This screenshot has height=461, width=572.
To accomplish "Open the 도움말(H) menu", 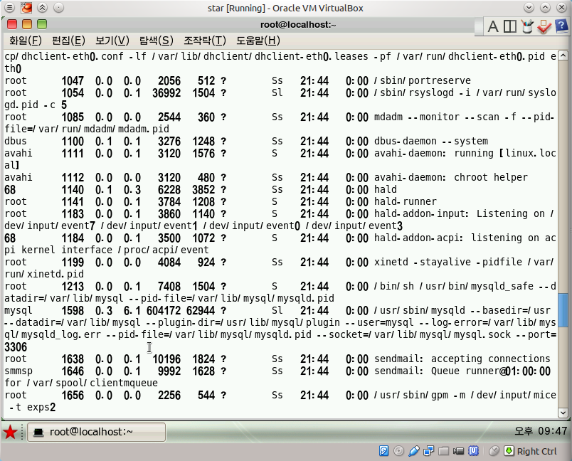I will tap(258, 40).
